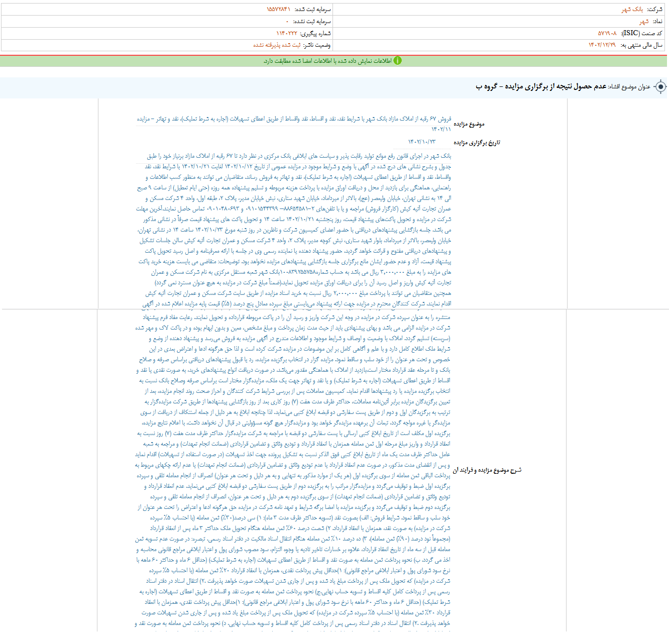Select fiscal year end date 1402/12/29
This screenshot has width=669, height=635.
(x=602, y=45)
